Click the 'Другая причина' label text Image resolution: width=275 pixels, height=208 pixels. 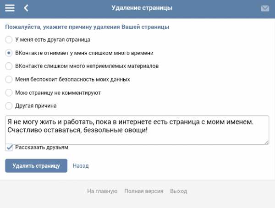click(36, 106)
